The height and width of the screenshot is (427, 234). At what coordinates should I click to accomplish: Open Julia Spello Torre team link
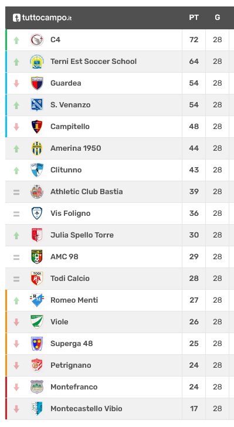click(x=82, y=235)
